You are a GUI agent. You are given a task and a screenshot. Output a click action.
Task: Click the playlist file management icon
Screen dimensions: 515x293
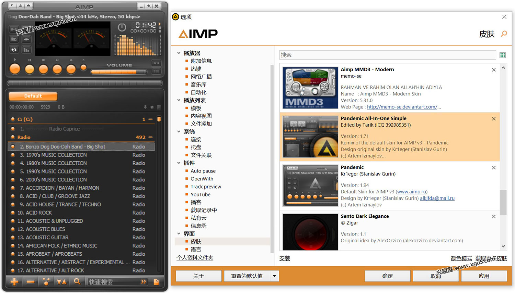(156, 282)
